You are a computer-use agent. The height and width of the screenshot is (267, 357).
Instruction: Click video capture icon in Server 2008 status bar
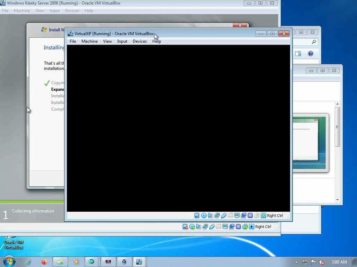[231, 227]
